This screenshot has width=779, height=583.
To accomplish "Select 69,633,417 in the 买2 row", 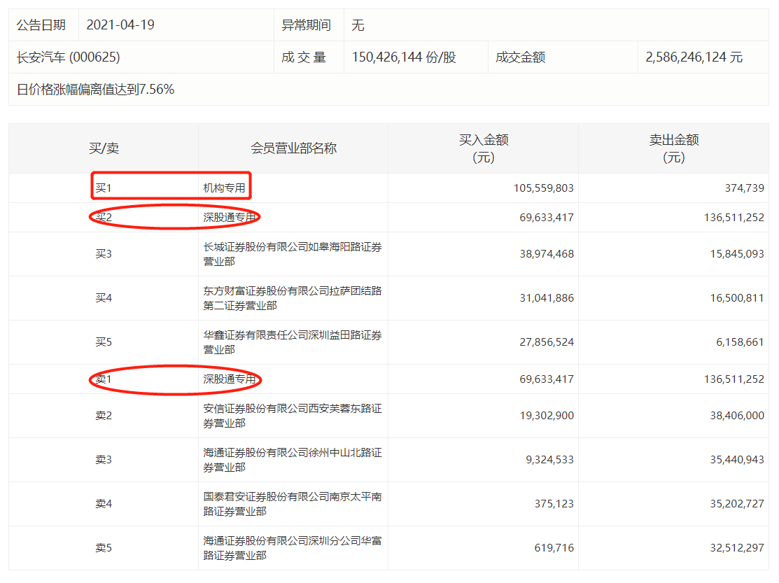I will click(x=547, y=217).
